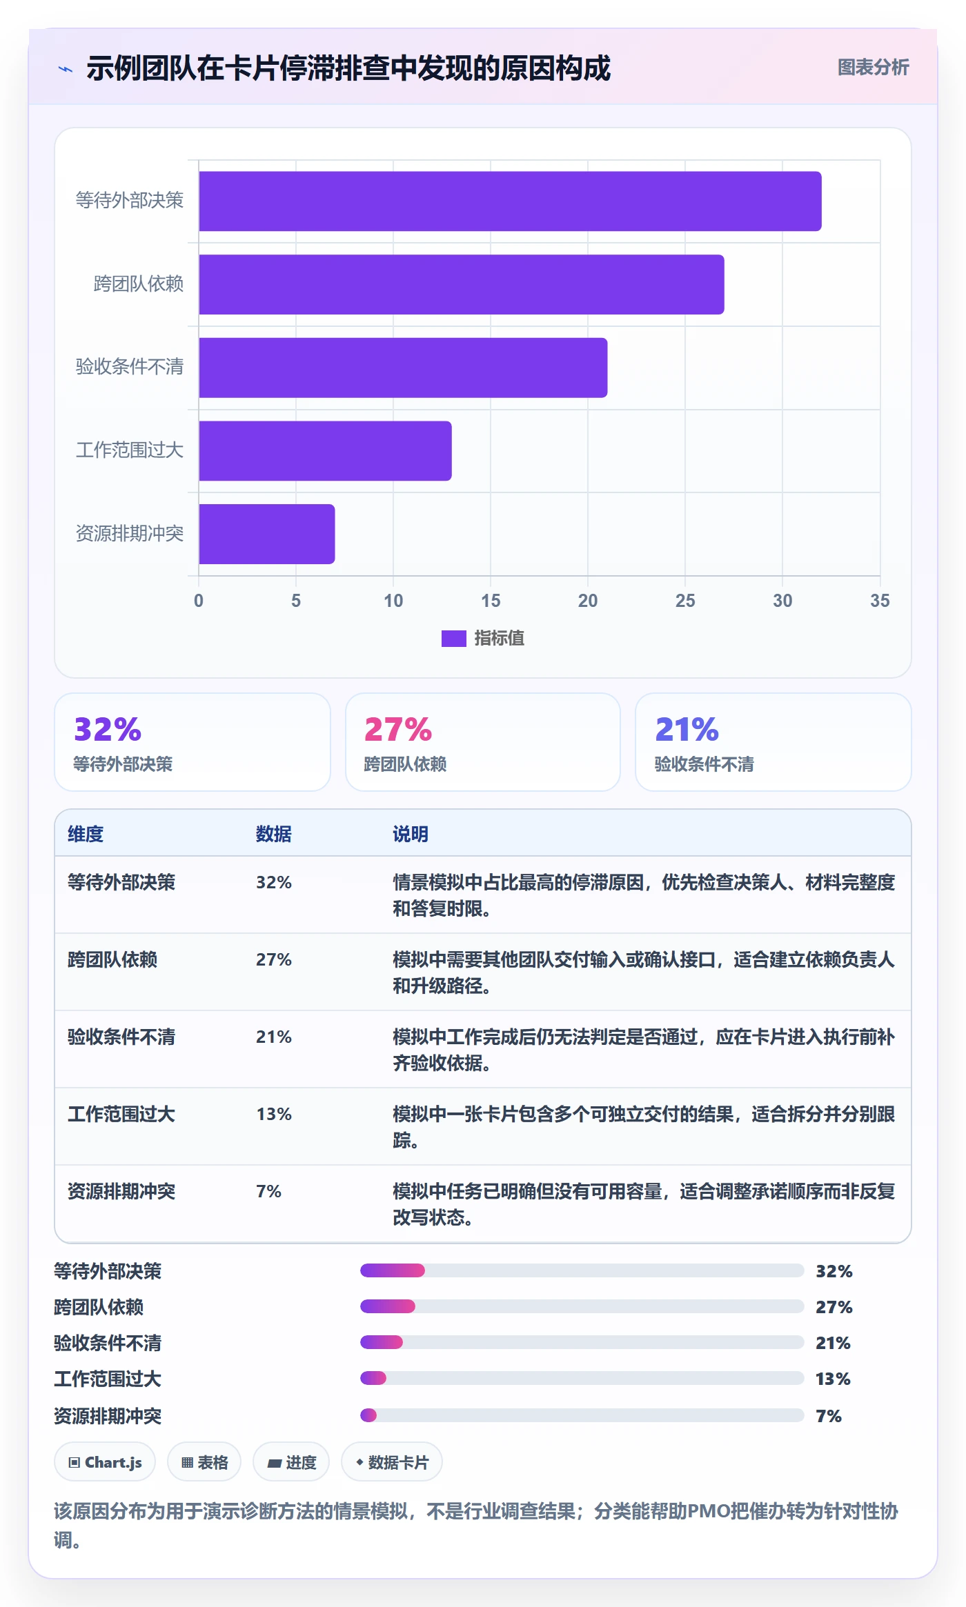966x1607 pixels.
Task: Toggle the 指标值 legend color swatch
Action: (453, 639)
